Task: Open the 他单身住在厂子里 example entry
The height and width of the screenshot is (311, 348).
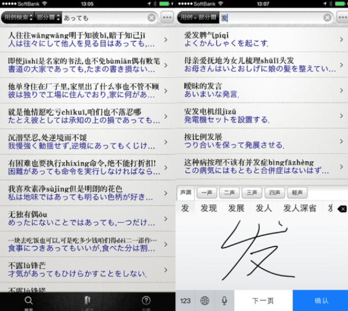Action: pyautogui.click(x=88, y=91)
